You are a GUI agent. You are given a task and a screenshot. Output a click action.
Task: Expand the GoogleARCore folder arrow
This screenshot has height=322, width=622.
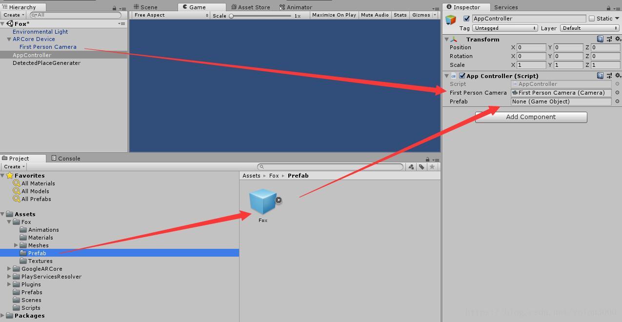[x=9, y=269]
